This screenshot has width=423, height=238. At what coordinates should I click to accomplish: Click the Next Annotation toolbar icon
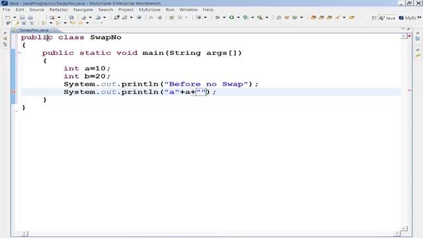(x=44, y=23)
